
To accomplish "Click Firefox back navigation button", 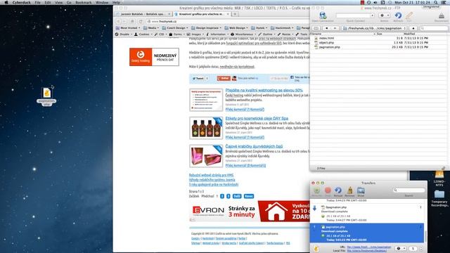I will click(x=118, y=21).
